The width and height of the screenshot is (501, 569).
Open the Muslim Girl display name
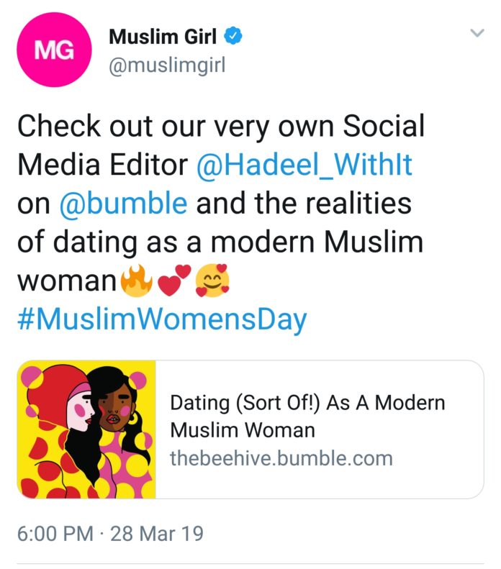point(163,36)
